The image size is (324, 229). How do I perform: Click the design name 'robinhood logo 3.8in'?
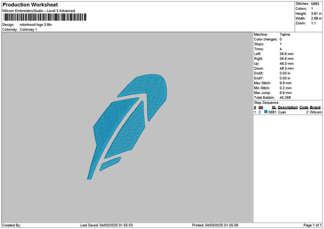click(x=36, y=25)
